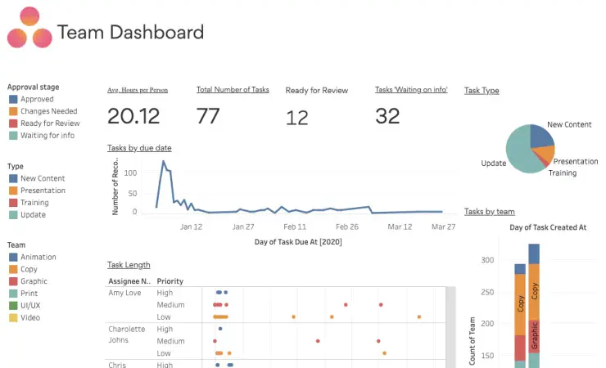The image size is (606, 368).
Task: Click the Task Length table vertical scrollbar
Action: (x=450, y=327)
